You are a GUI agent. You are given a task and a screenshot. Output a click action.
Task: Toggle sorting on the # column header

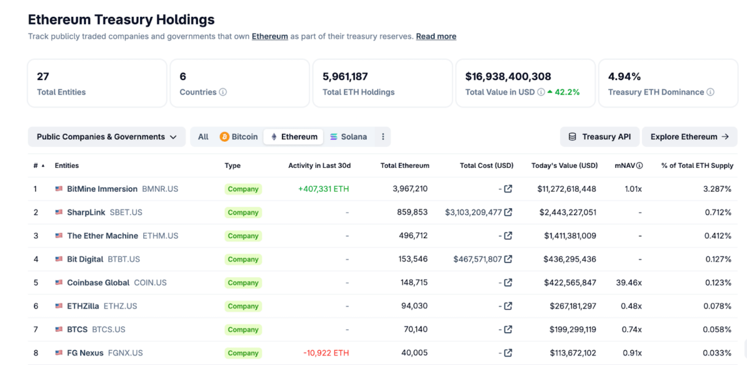36,165
